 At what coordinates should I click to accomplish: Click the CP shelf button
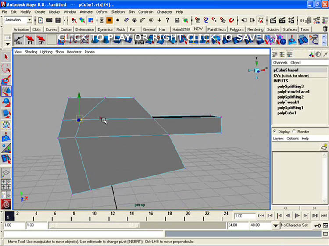[41, 40]
